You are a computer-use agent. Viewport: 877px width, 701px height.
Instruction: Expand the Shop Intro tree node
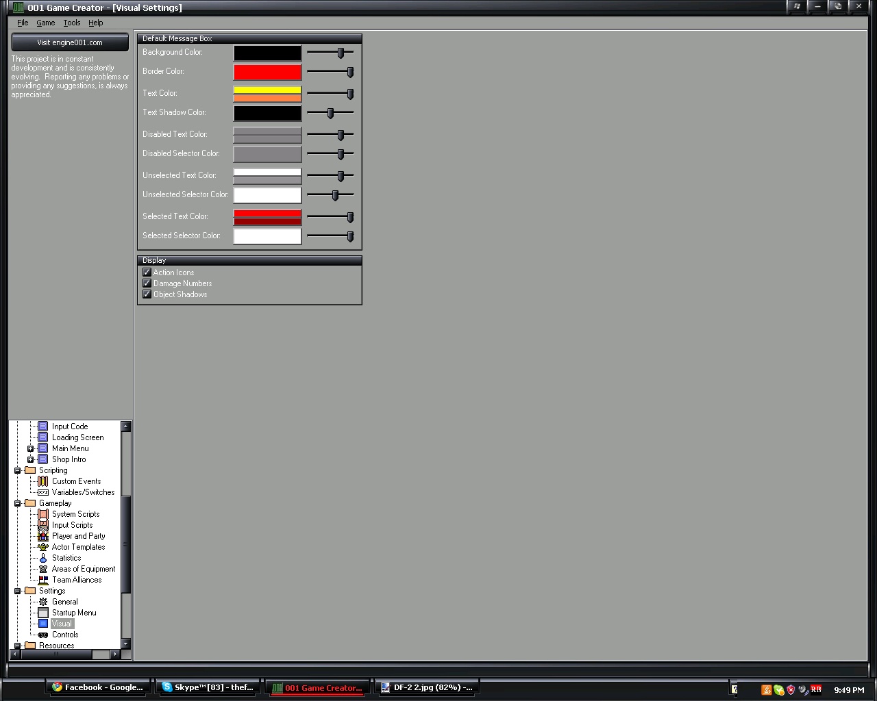click(x=30, y=459)
